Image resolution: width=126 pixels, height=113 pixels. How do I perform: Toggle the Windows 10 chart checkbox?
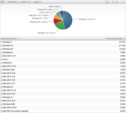[x=2, y=46]
